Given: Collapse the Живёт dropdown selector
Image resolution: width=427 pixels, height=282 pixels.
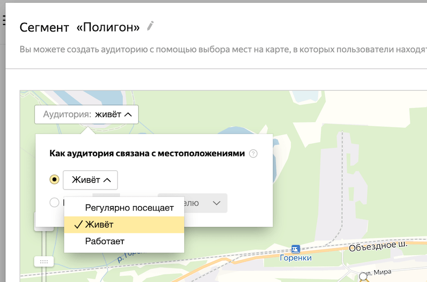Looking at the screenshot, I should tap(90, 180).
